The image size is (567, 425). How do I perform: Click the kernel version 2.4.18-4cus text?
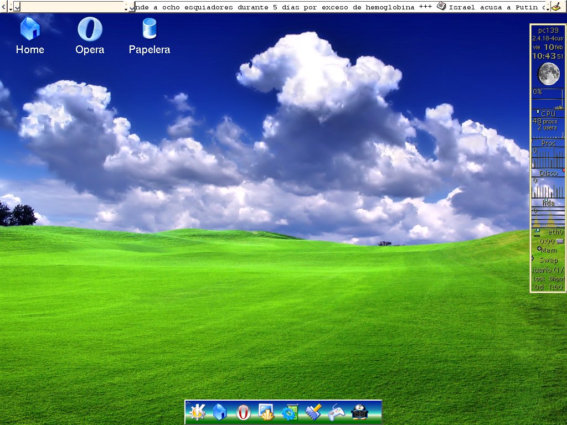coord(548,38)
